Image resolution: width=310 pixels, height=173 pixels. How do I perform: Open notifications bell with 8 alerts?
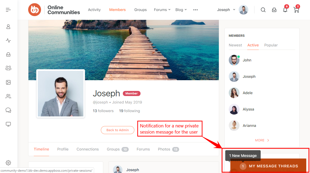pyautogui.click(x=285, y=10)
